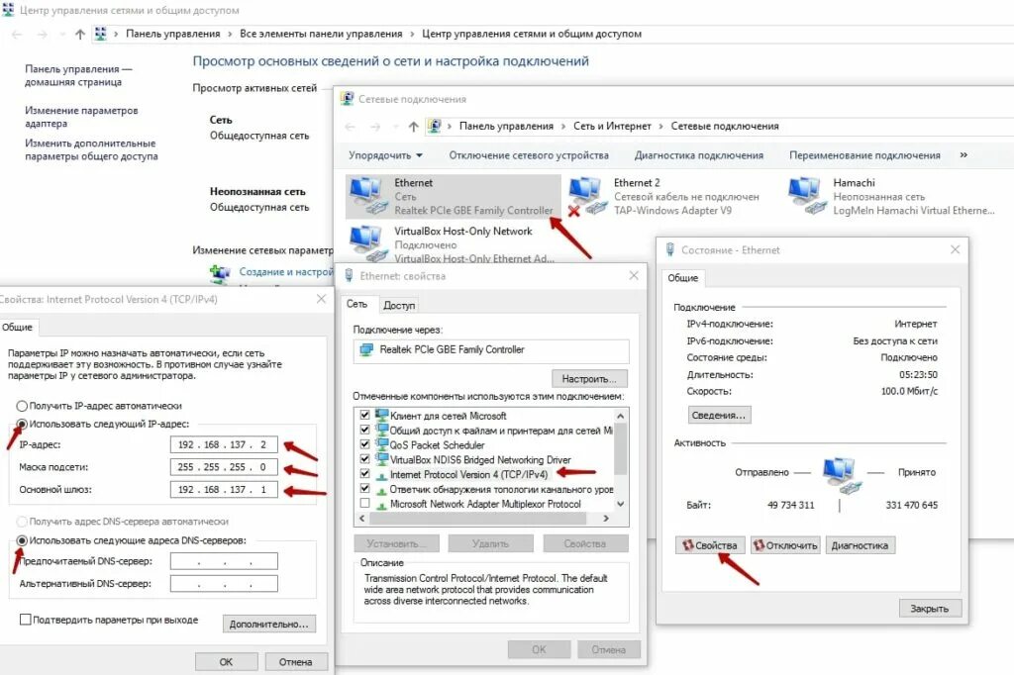The image size is (1014, 675).
Task: Open Change adapter settings link
Action: (x=81, y=117)
